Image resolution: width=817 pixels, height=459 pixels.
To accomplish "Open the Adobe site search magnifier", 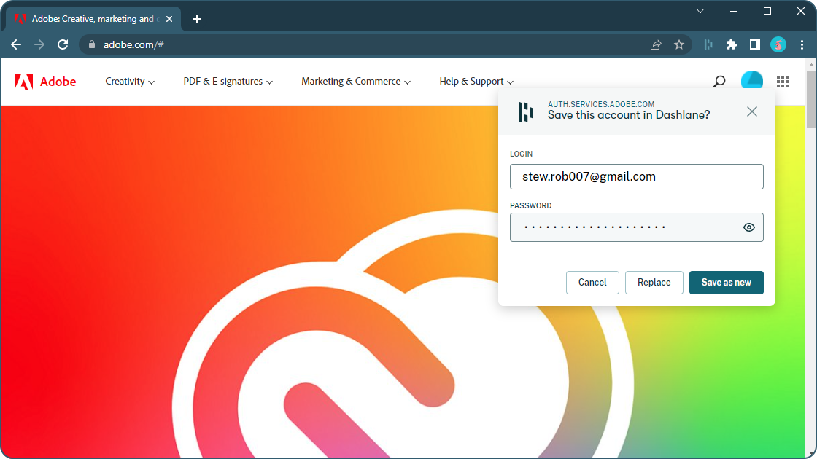I will point(719,81).
